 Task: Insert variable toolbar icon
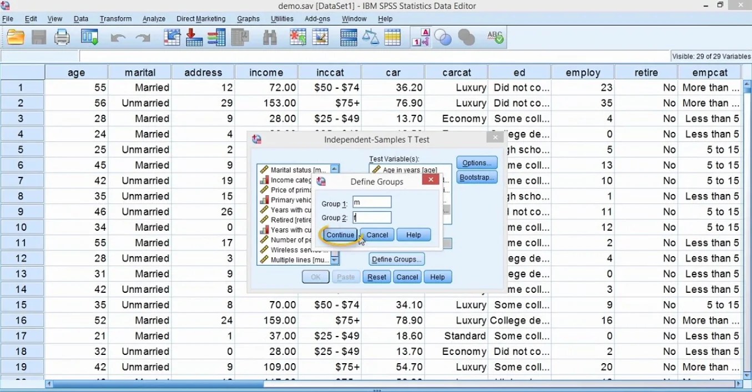tap(320, 38)
